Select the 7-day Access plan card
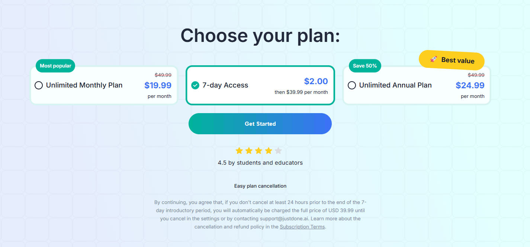This screenshot has width=530, height=247. click(260, 85)
